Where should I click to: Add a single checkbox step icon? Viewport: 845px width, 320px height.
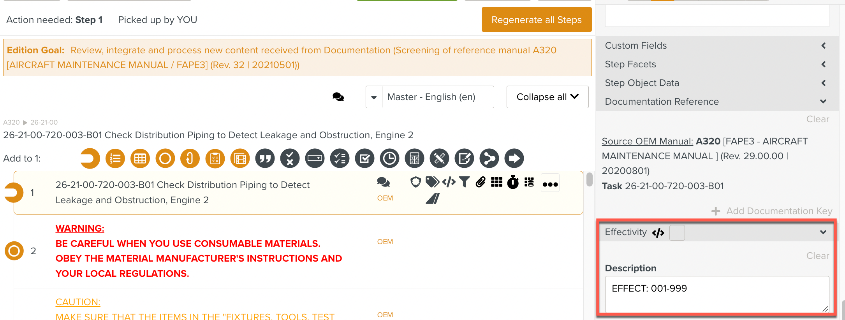click(x=364, y=158)
